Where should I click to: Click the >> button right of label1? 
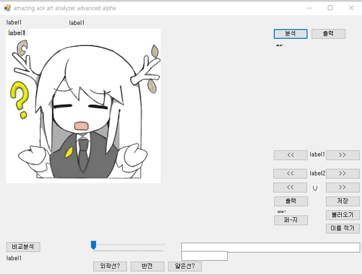343,155
